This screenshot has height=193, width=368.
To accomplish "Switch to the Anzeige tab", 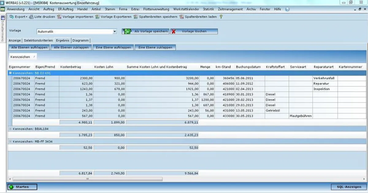I will pyautogui.click(x=15, y=40).
